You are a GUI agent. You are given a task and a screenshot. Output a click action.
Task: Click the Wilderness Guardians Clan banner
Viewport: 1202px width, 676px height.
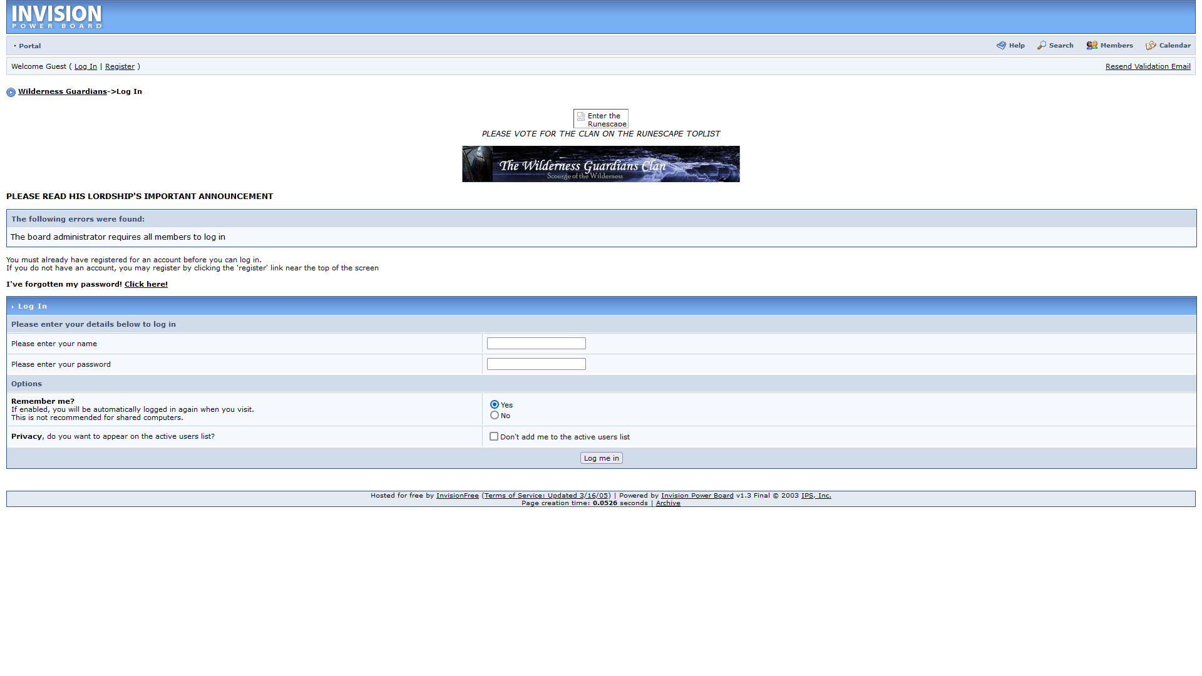tap(600, 164)
